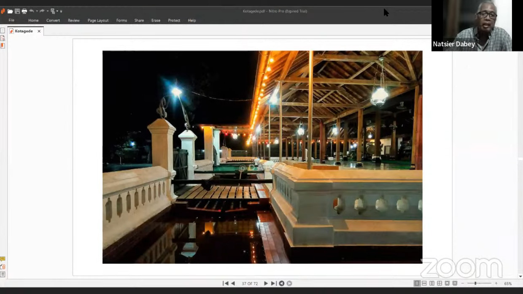The width and height of the screenshot is (523, 294).
Task: Switch to continuous page view
Action: point(424,283)
